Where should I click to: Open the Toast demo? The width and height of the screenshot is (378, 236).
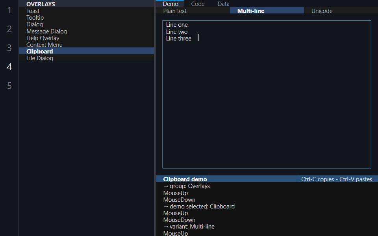point(86,11)
